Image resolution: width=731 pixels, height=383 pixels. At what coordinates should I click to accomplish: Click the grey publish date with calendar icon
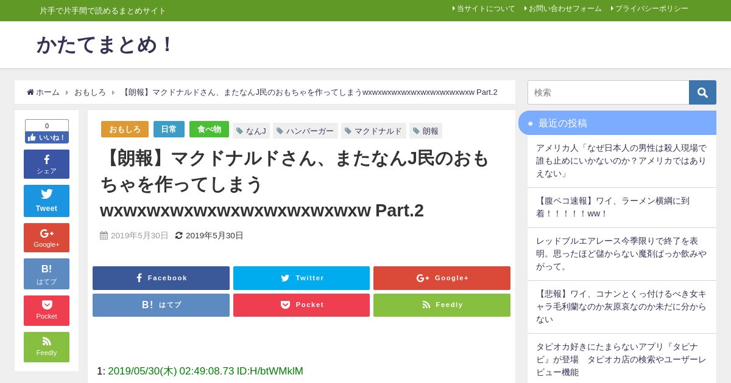134,235
